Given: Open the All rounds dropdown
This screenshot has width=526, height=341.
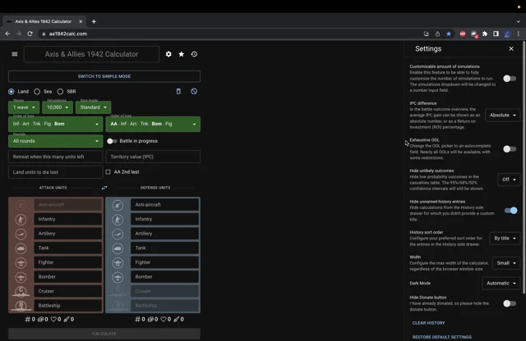Looking at the screenshot, I should pos(56,141).
